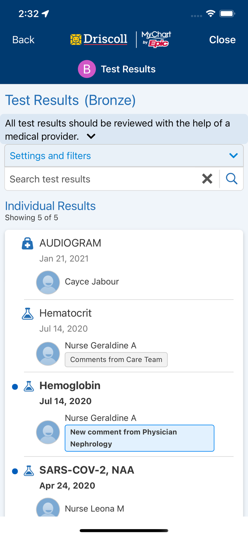Go Back to the previous screen

click(23, 40)
